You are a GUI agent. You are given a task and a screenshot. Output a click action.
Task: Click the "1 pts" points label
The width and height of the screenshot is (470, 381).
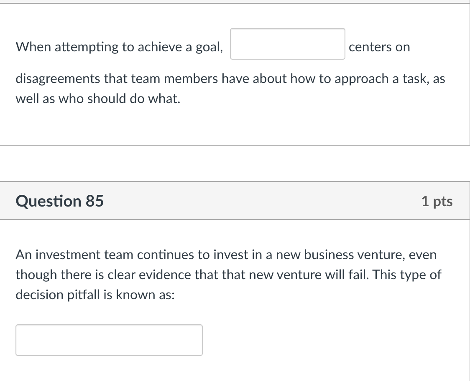pos(437,201)
